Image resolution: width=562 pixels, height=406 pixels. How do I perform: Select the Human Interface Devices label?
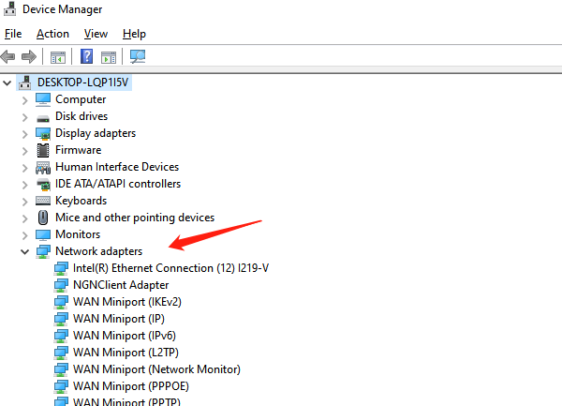(117, 167)
